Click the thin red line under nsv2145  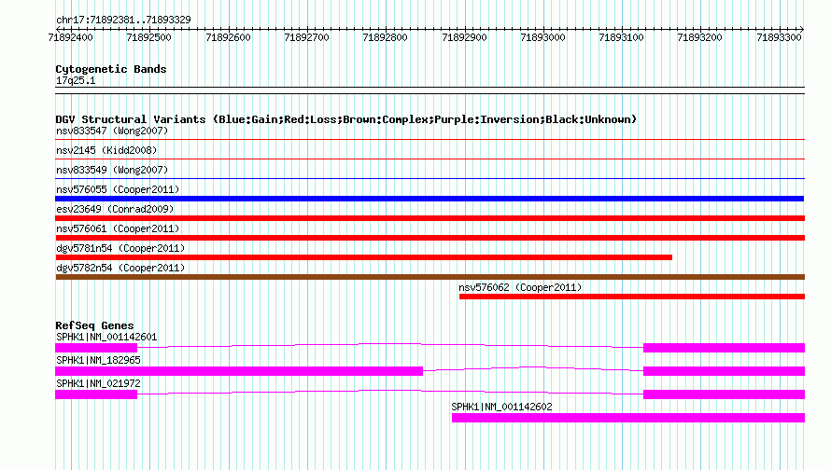(430, 159)
